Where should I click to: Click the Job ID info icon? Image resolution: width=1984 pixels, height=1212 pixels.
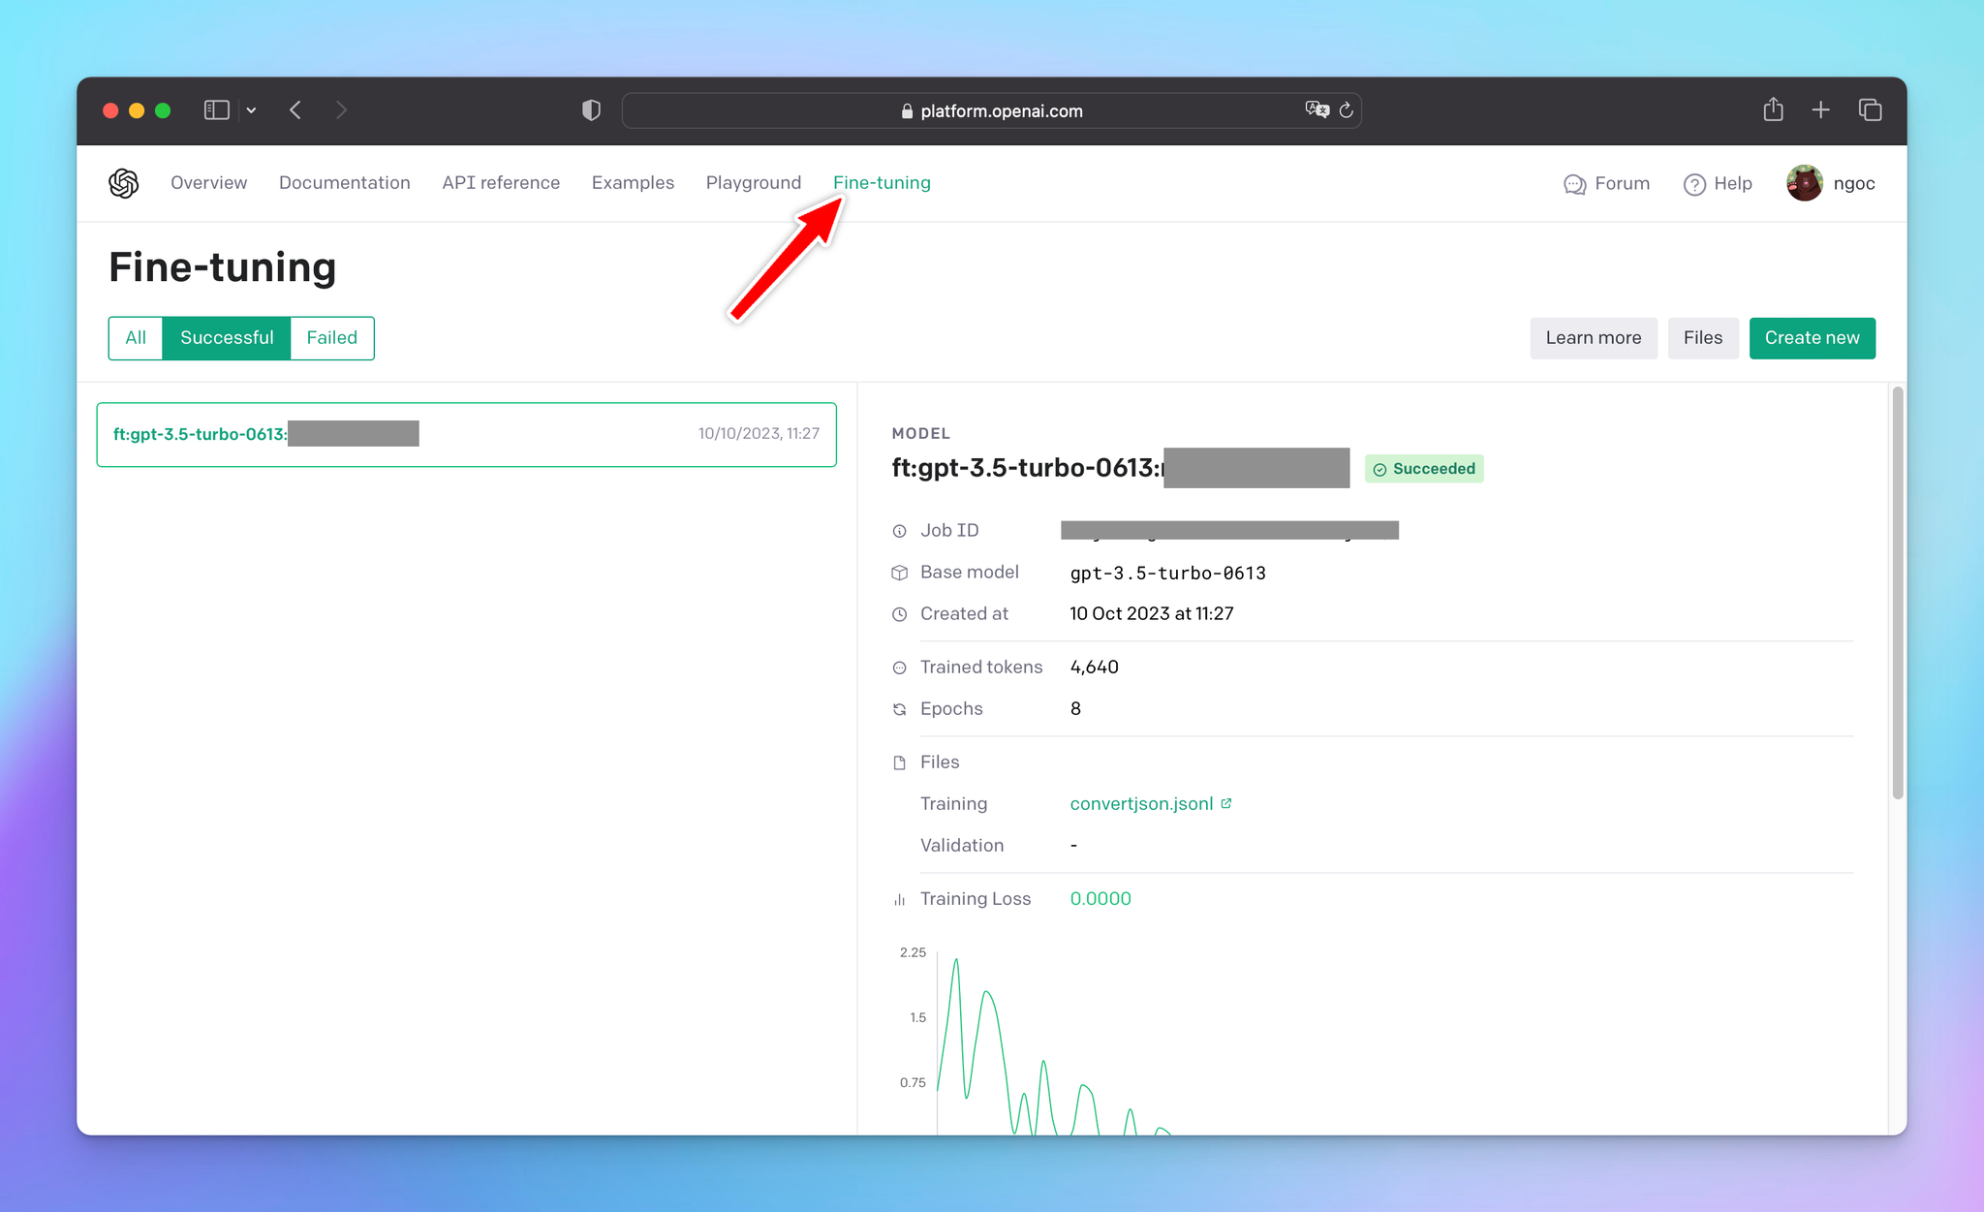899,531
